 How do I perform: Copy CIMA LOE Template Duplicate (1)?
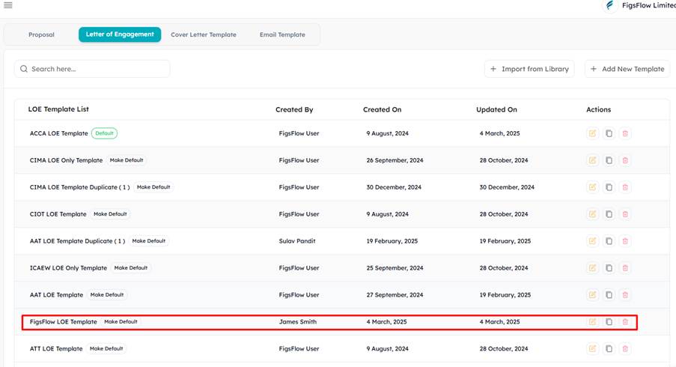(x=609, y=187)
